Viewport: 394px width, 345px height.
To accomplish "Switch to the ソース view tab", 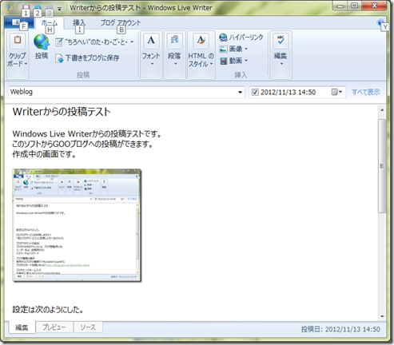I will pos(88,327).
